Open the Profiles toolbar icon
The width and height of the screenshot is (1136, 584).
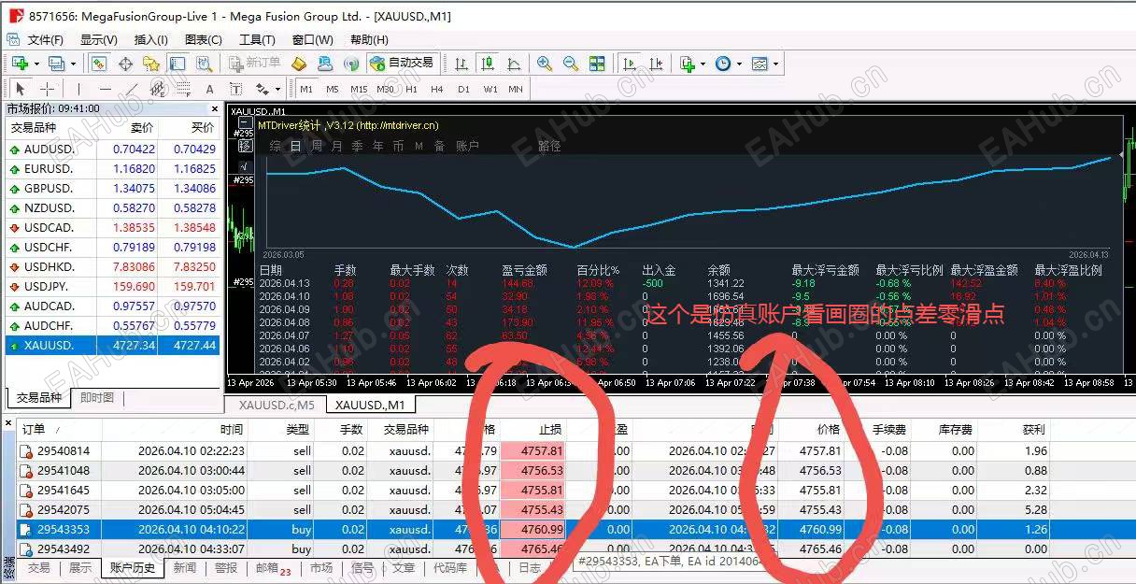tap(56, 64)
